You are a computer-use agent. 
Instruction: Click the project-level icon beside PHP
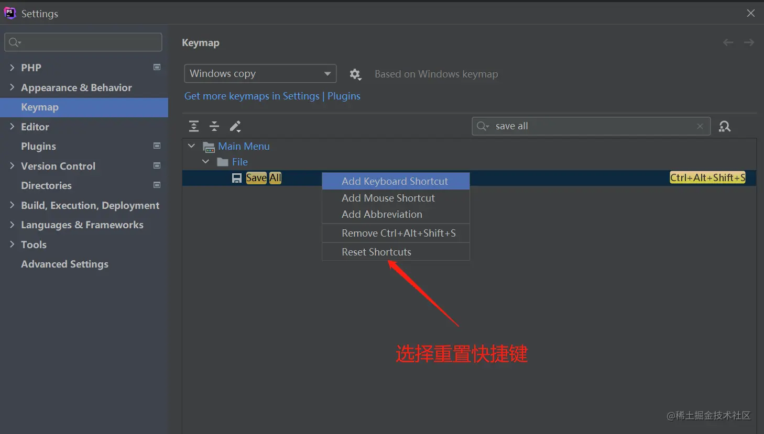coord(157,67)
